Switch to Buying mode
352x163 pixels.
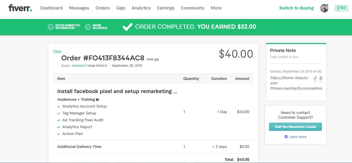pos(296,8)
